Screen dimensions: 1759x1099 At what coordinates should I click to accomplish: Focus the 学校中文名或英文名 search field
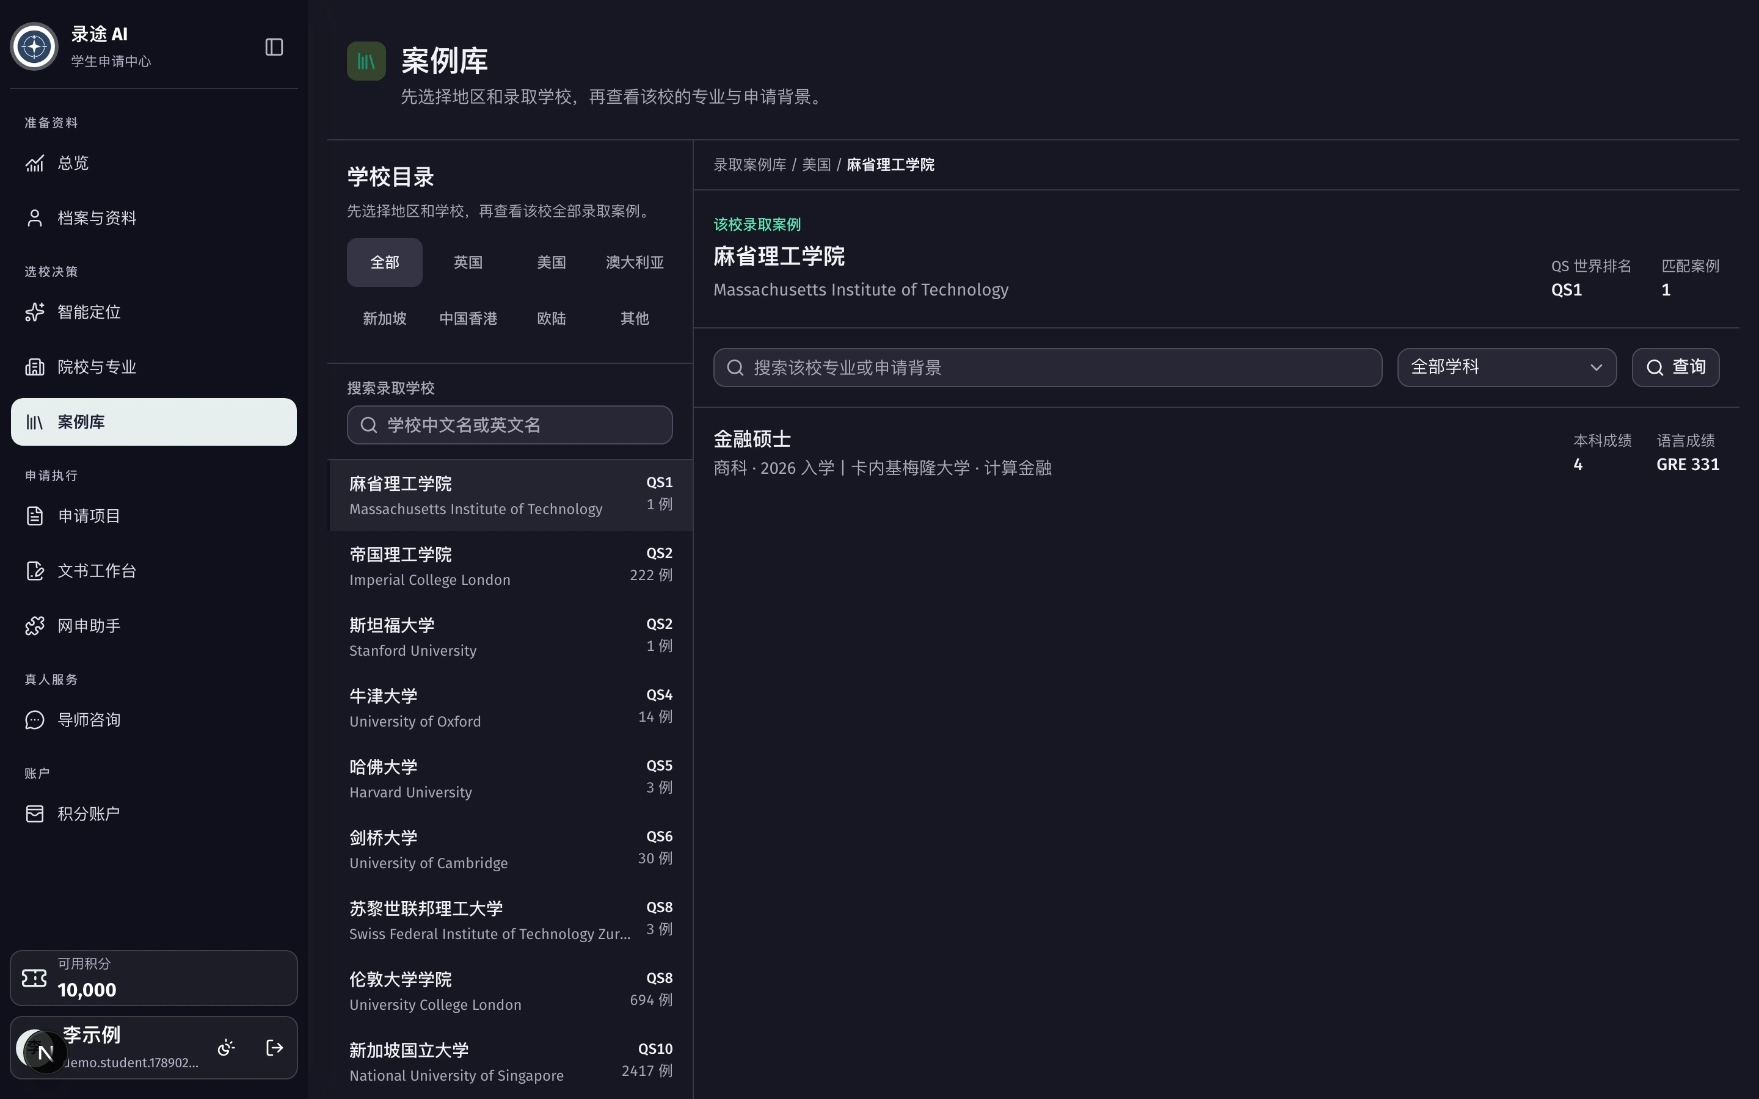pyautogui.click(x=509, y=425)
